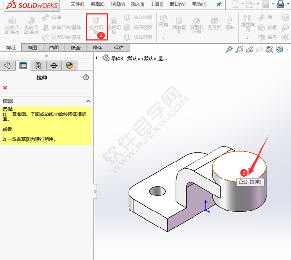291x260 pixels.
Task: Click the 拉伸凸台/基体 extrude boss tool
Action: (x=12, y=26)
